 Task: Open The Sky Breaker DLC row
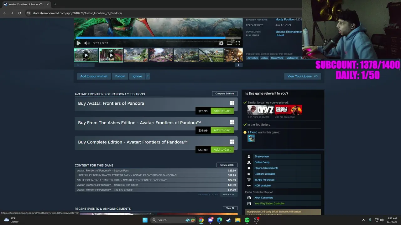156,190
